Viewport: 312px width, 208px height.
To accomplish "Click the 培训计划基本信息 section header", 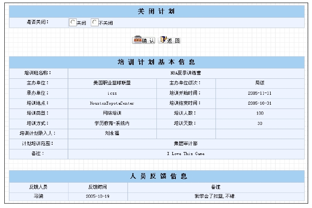I will coord(156,62).
